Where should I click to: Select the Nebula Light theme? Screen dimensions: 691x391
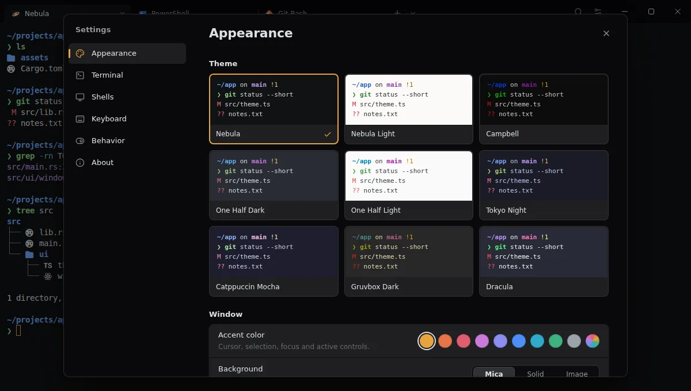pos(409,109)
